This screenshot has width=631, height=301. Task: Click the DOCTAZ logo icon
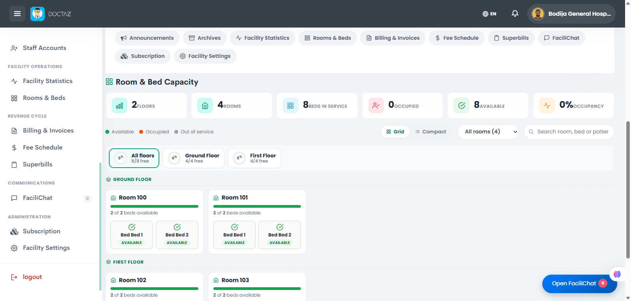click(37, 14)
